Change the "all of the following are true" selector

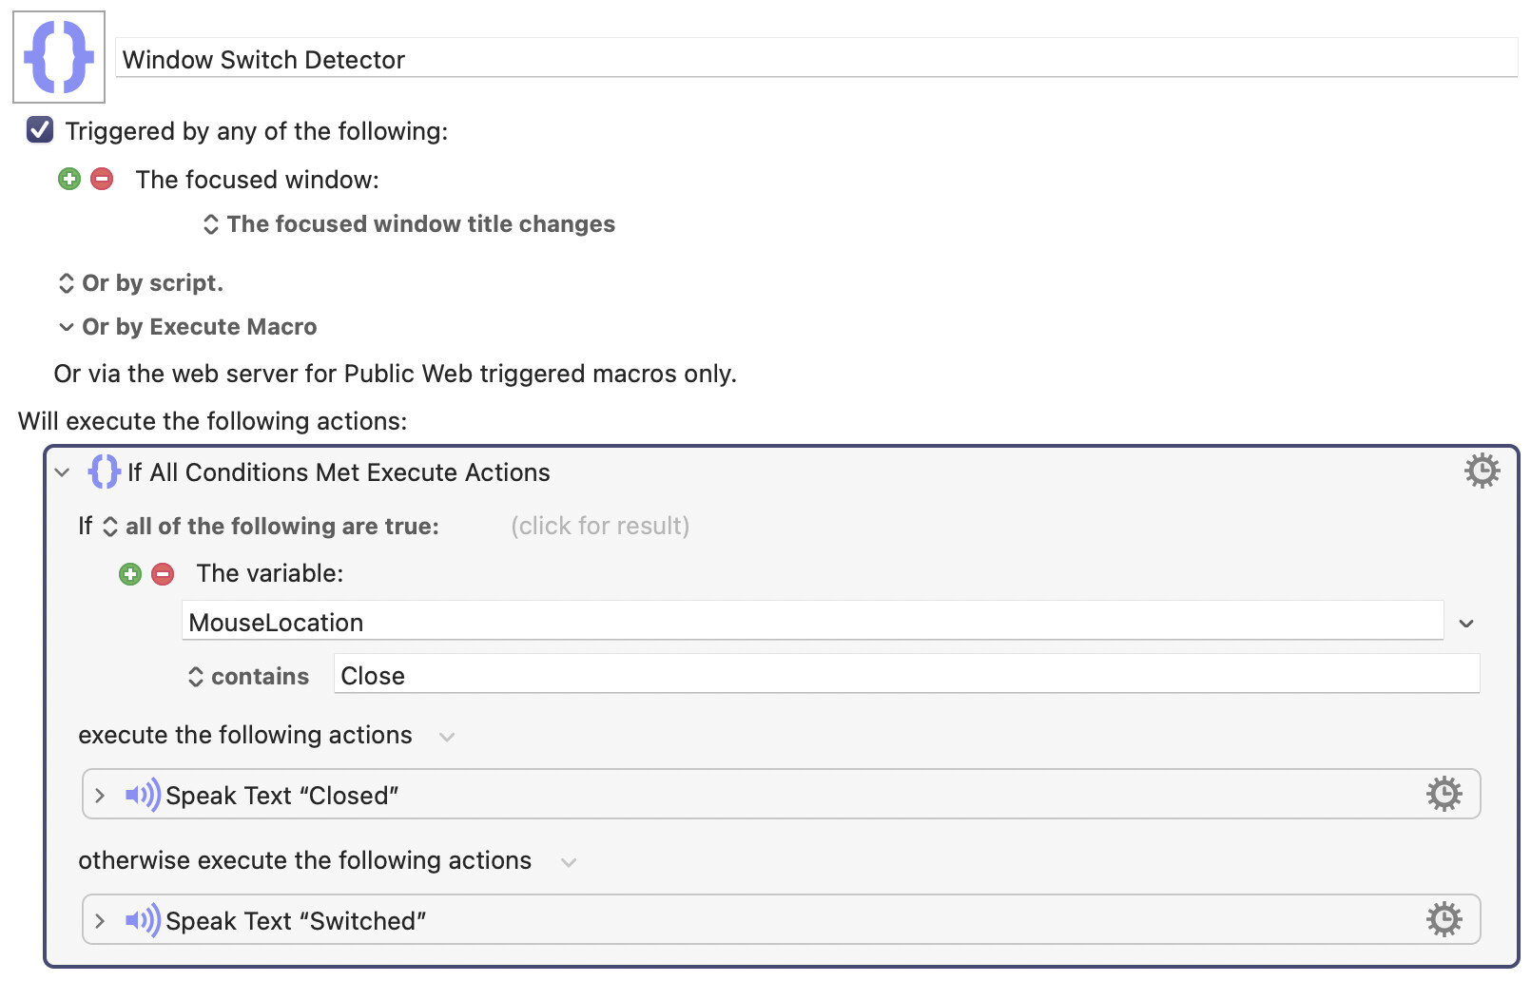tap(271, 527)
